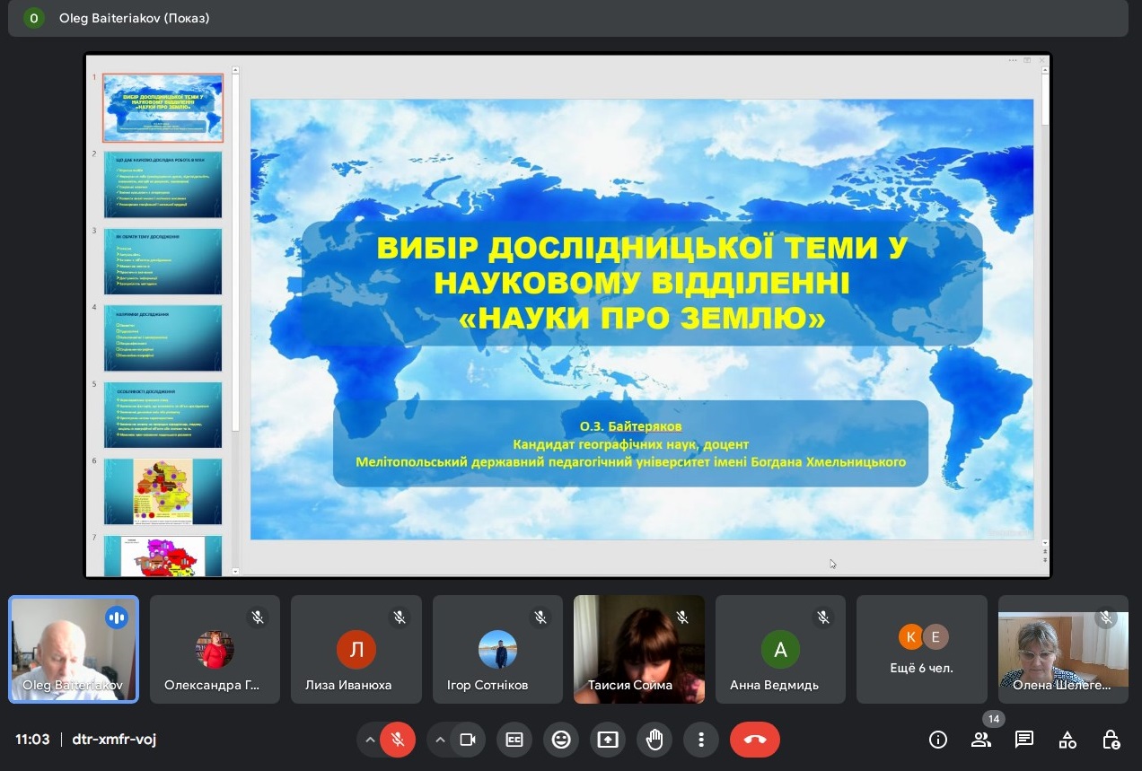Expand camera video settings chevron
The height and width of the screenshot is (771, 1142).
[x=440, y=740]
